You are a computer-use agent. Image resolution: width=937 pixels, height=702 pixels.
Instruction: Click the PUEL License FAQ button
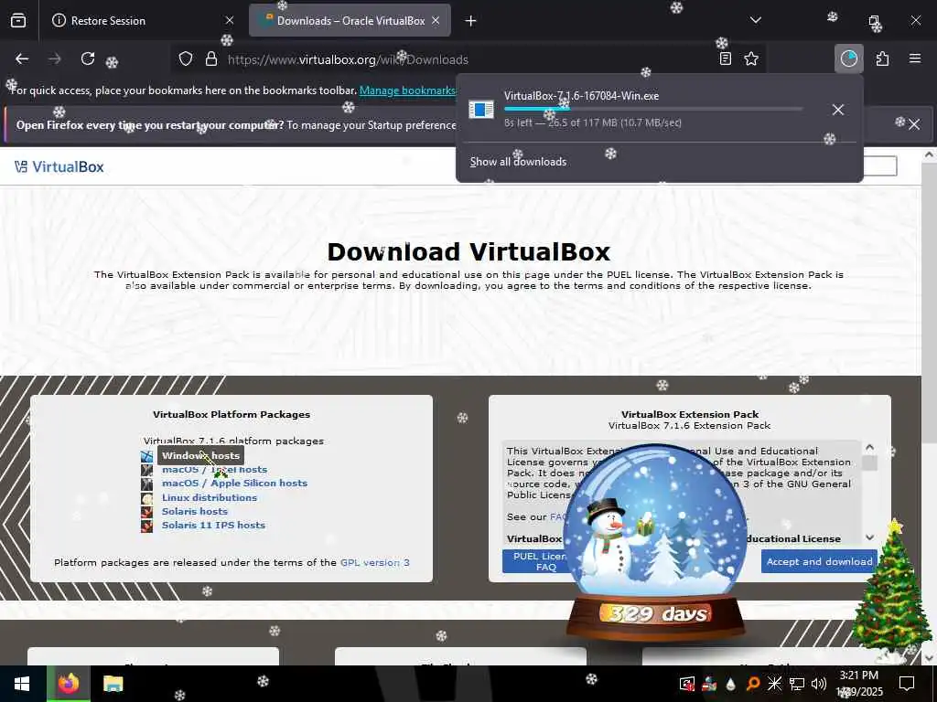pyautogui.click(x=536, y=562)
